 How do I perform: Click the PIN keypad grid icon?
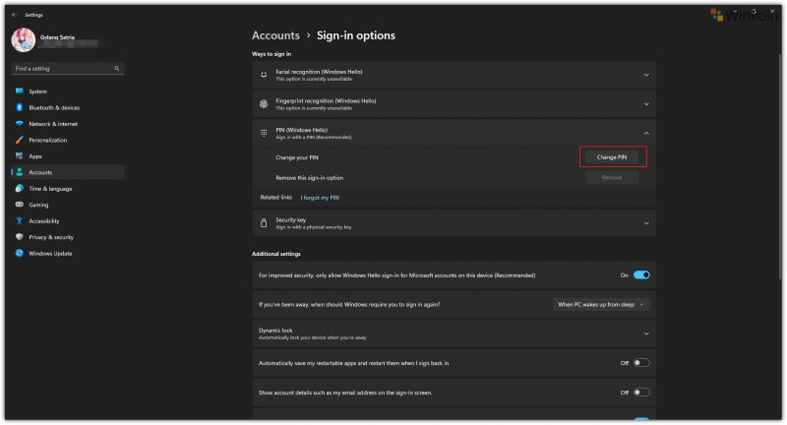(x=264, y=133)
